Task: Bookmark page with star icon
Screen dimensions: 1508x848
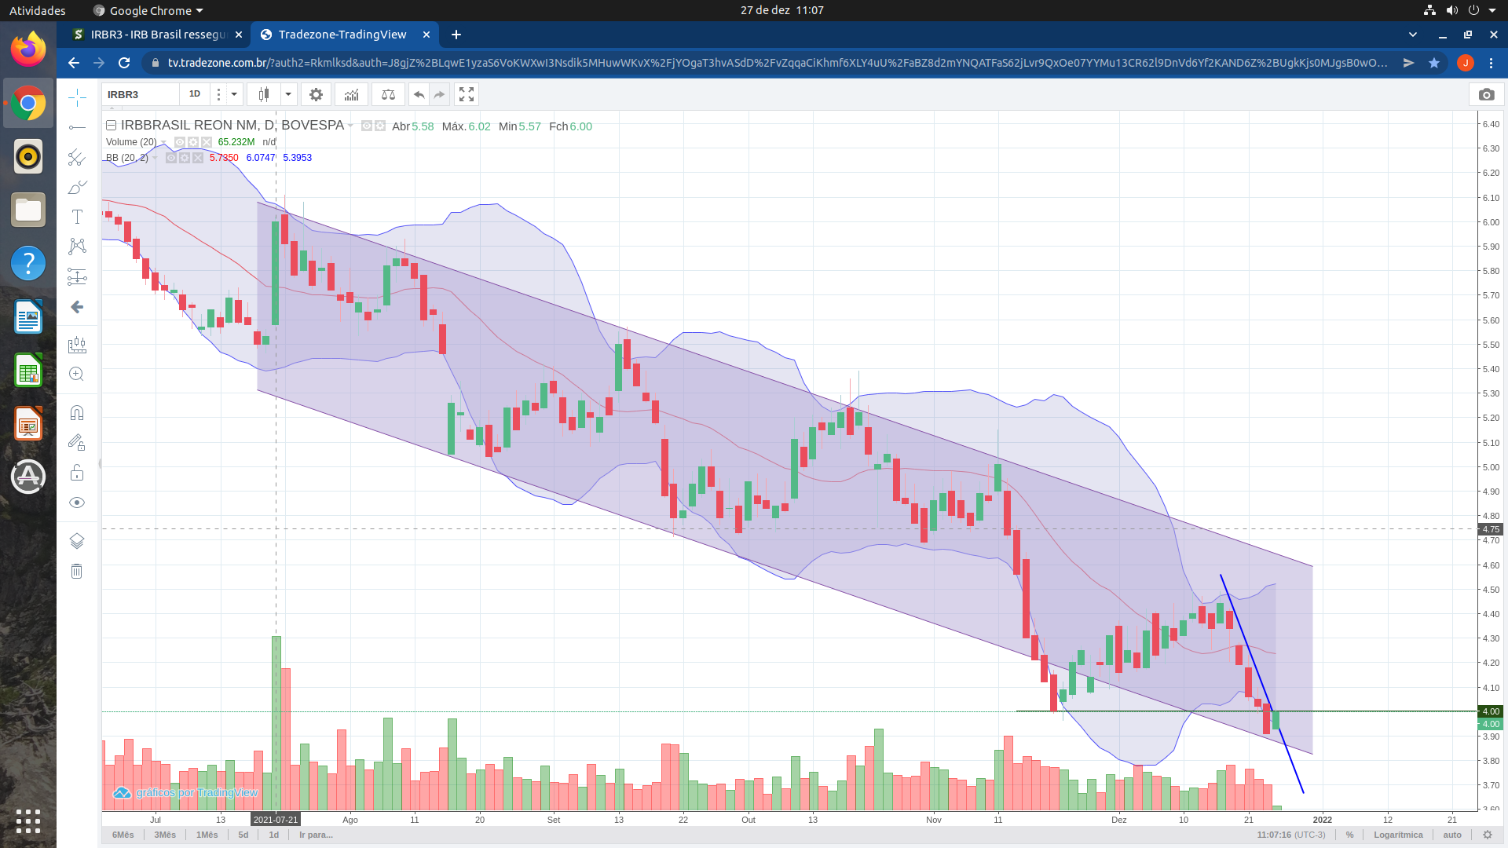Action: click(1434, 63)
